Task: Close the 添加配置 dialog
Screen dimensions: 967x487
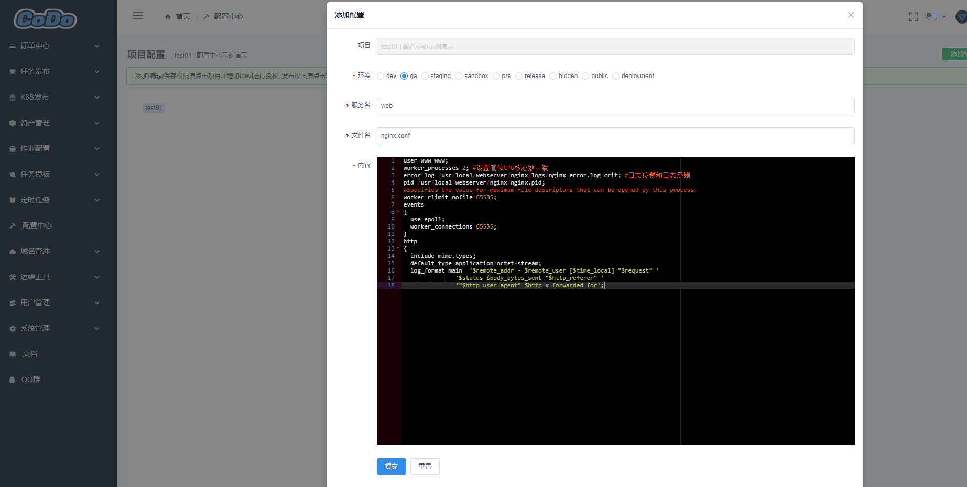Action: coord(851,15)
